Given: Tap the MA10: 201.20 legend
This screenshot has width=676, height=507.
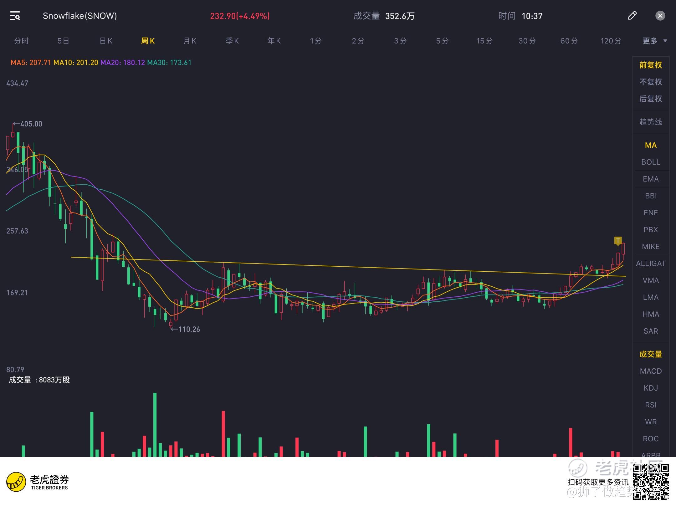Looking at the screenshot, I should point(76,63).
